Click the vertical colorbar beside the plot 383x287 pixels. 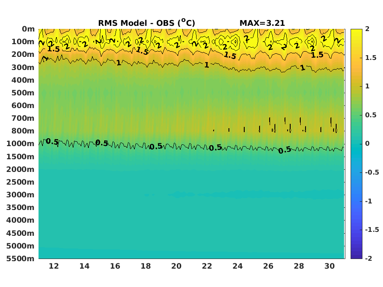click(356, 144)
